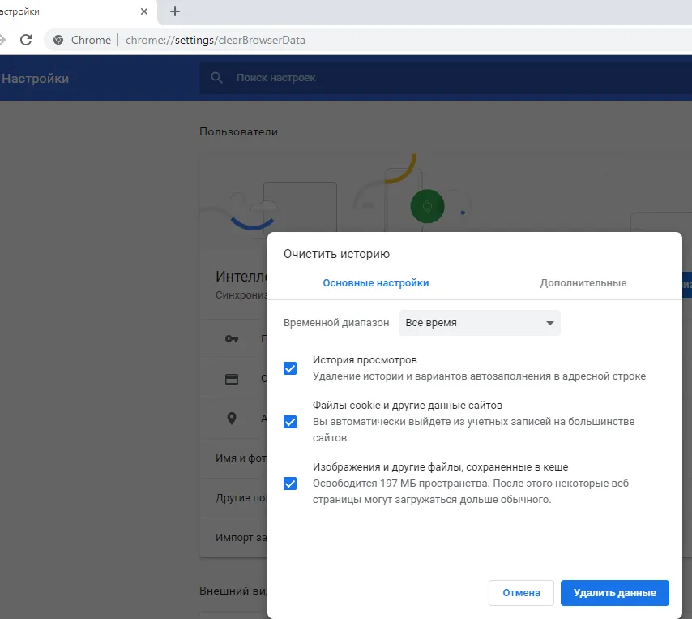The height and width of the screenshot is (619, 692).
Task: Click the search magnifier icon in settings
Action: tap(216, 78)
